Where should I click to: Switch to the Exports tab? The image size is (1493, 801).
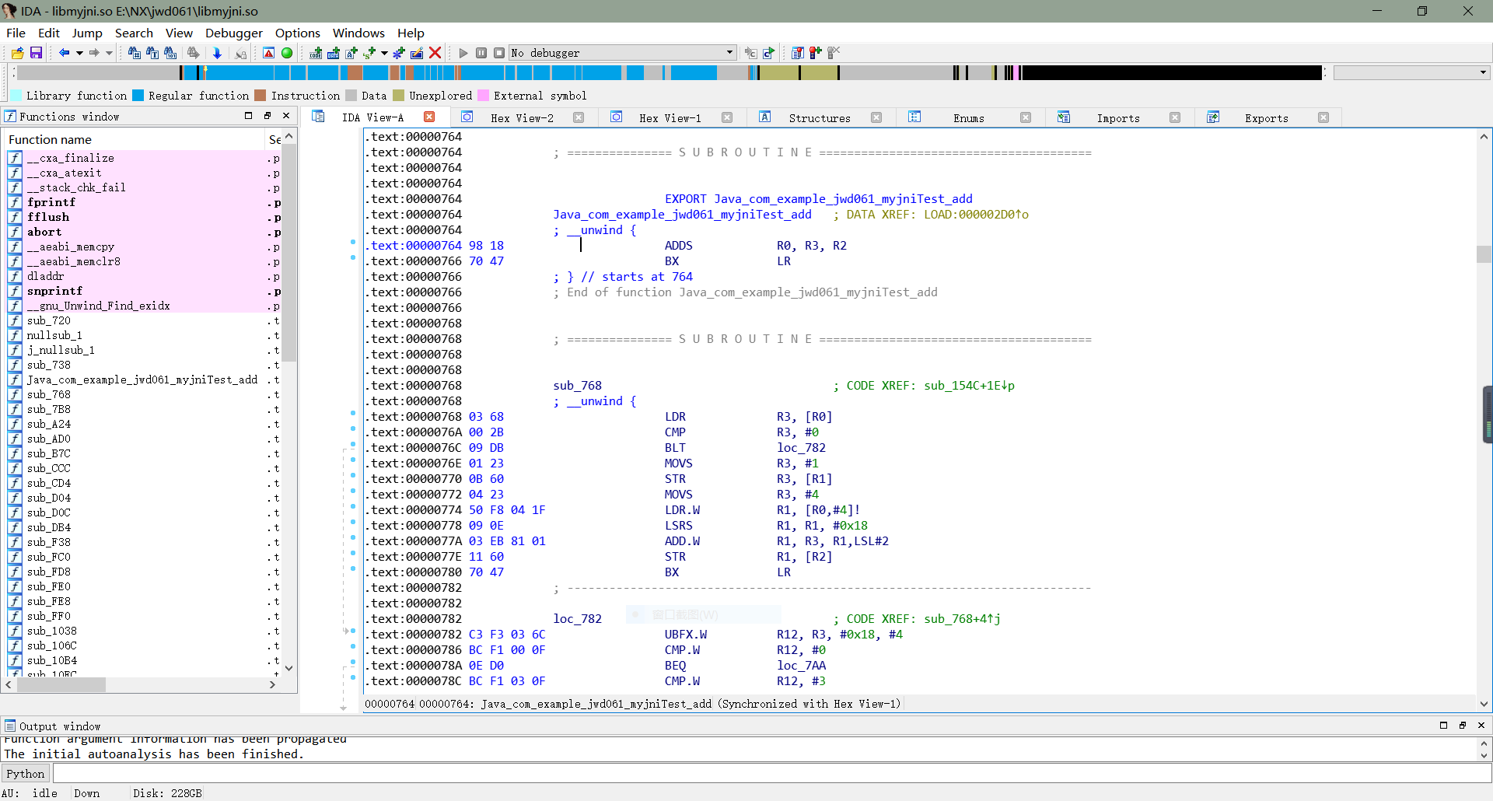coord(1267,118)
